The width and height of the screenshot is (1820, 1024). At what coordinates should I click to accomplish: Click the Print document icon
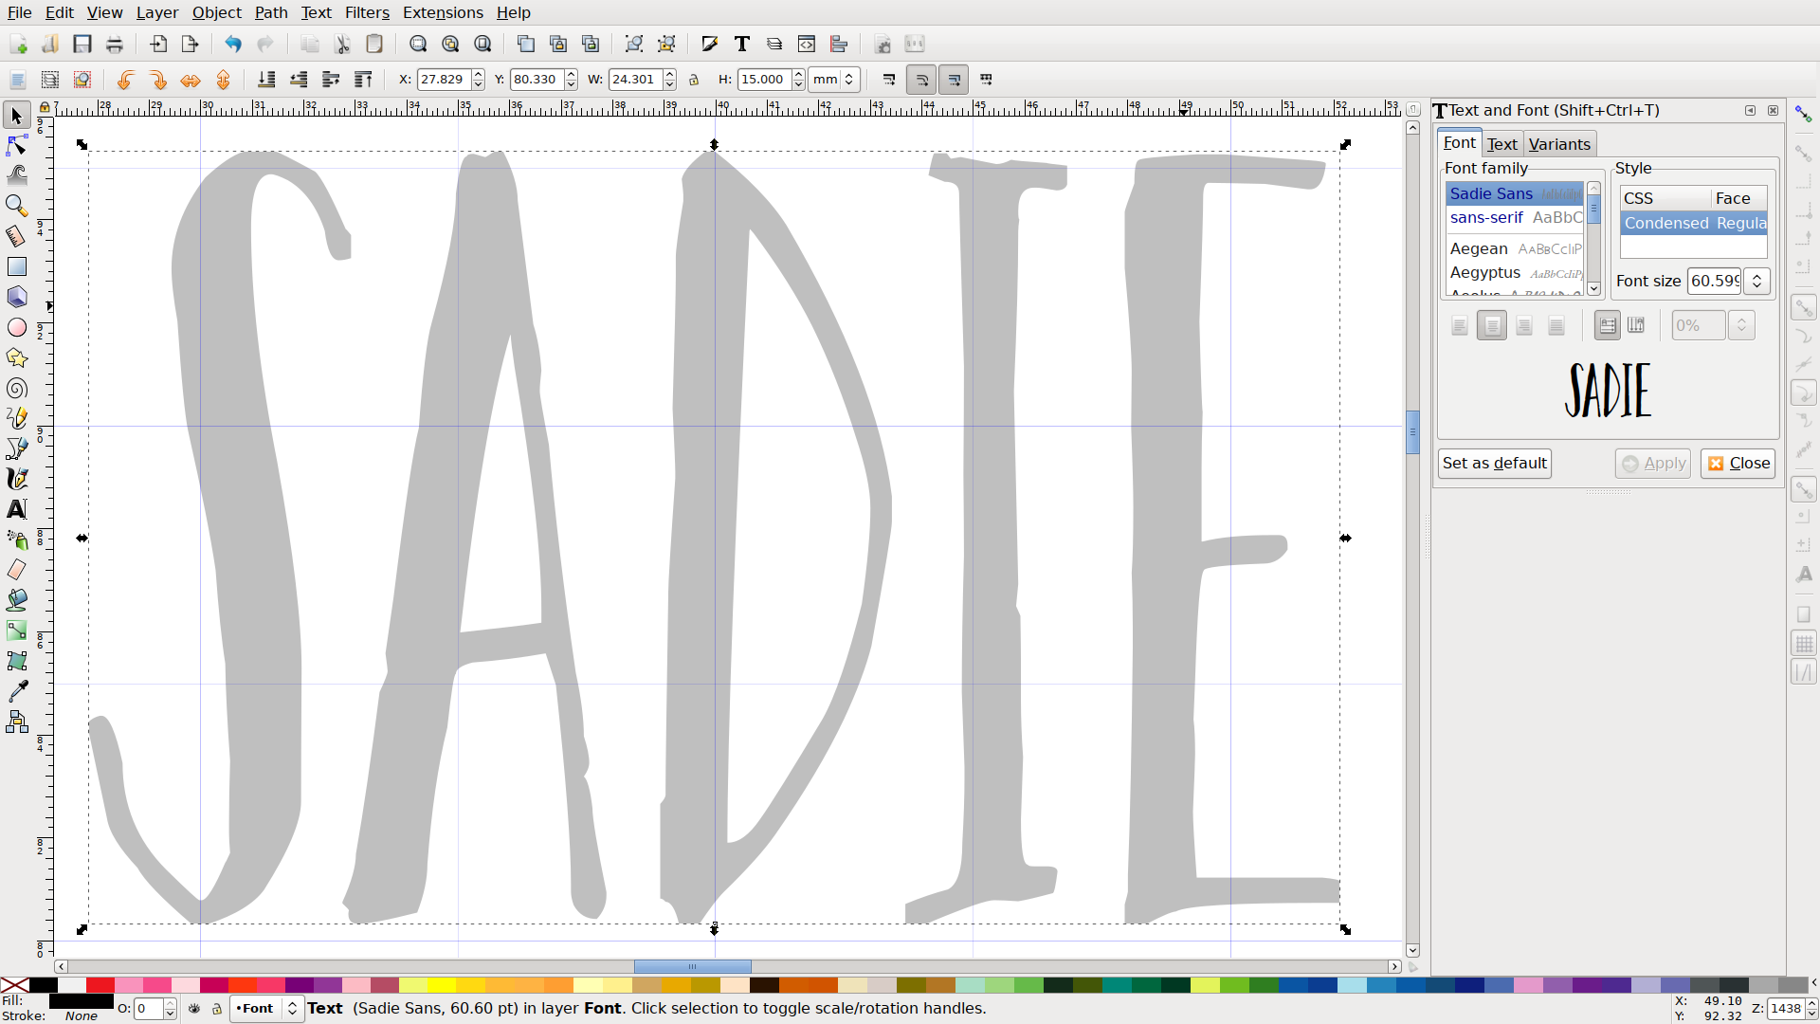[115, 44]
